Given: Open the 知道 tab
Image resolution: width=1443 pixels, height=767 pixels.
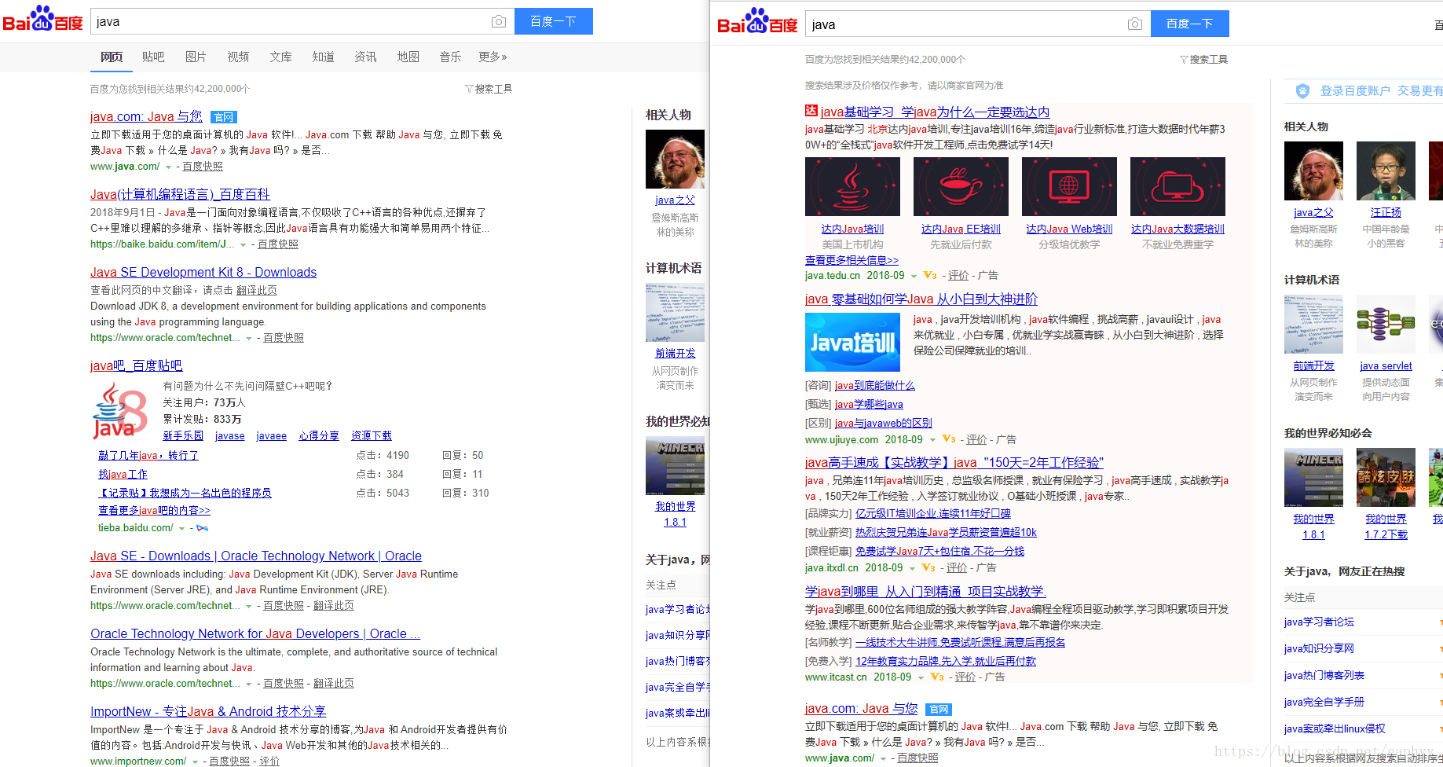Looking at the screenshot, I should coord(323,57).
